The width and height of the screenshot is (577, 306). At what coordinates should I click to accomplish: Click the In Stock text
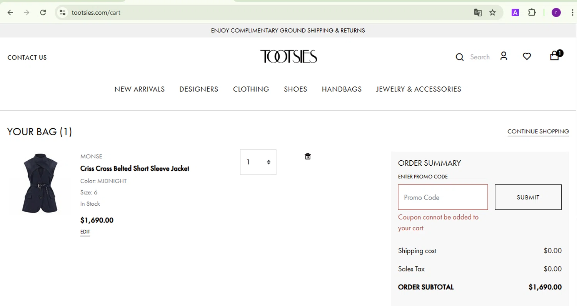click(90, 204)
